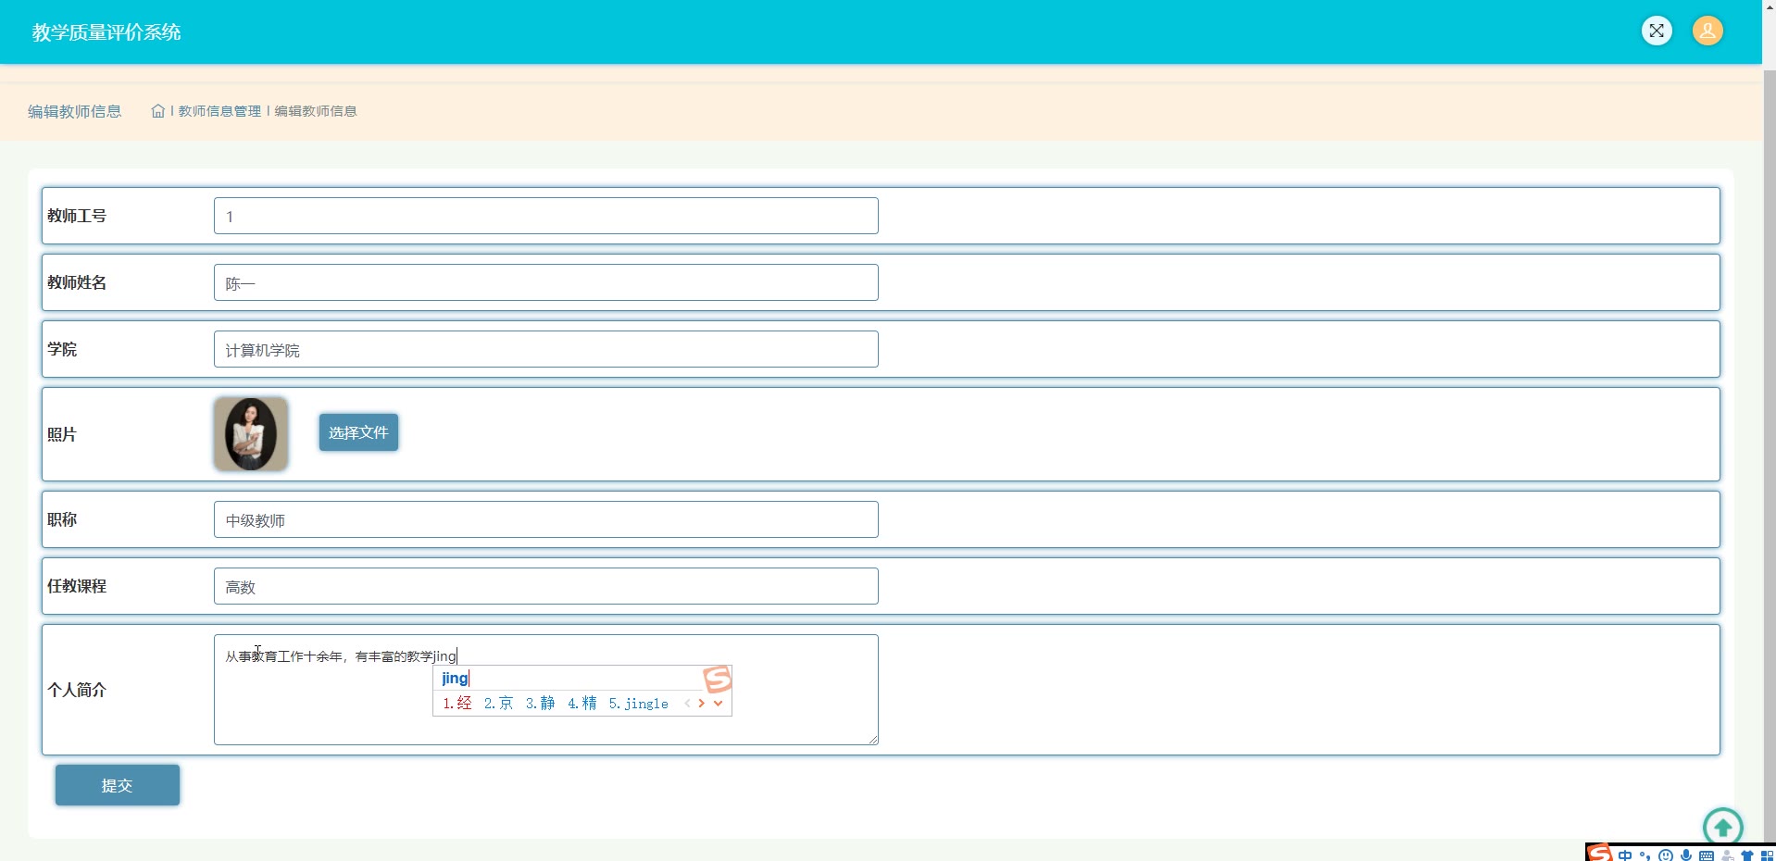Image resolution: width=1776 pixels, height=861 pixels.
Task: Click the 个人简介 textarea
Action: [545, 690]
